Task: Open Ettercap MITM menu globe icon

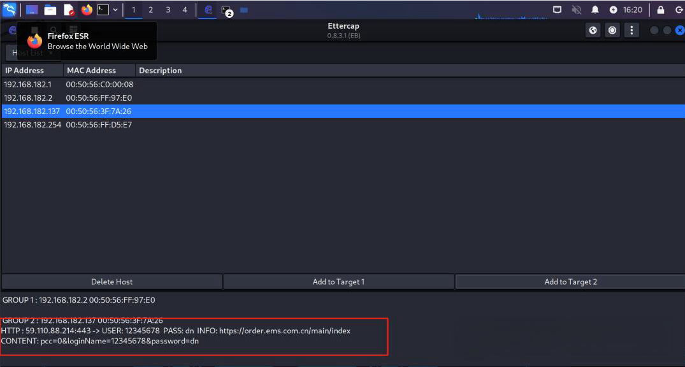Action: coord(593,30)
